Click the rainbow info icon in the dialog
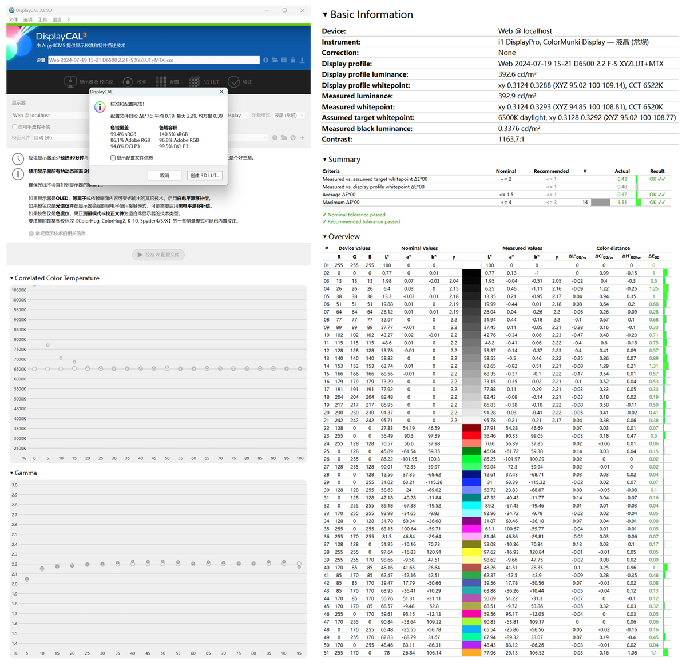The height and width of the screenshot is (666, 682). [100, 107]
